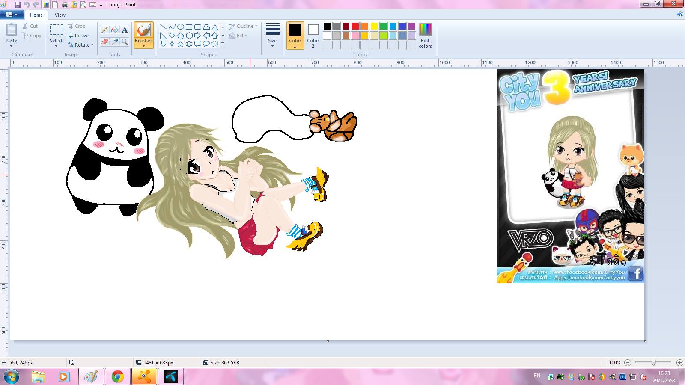The image size is (685, 385).
Task: Click the Resize button
Action: tap(78, 36)
